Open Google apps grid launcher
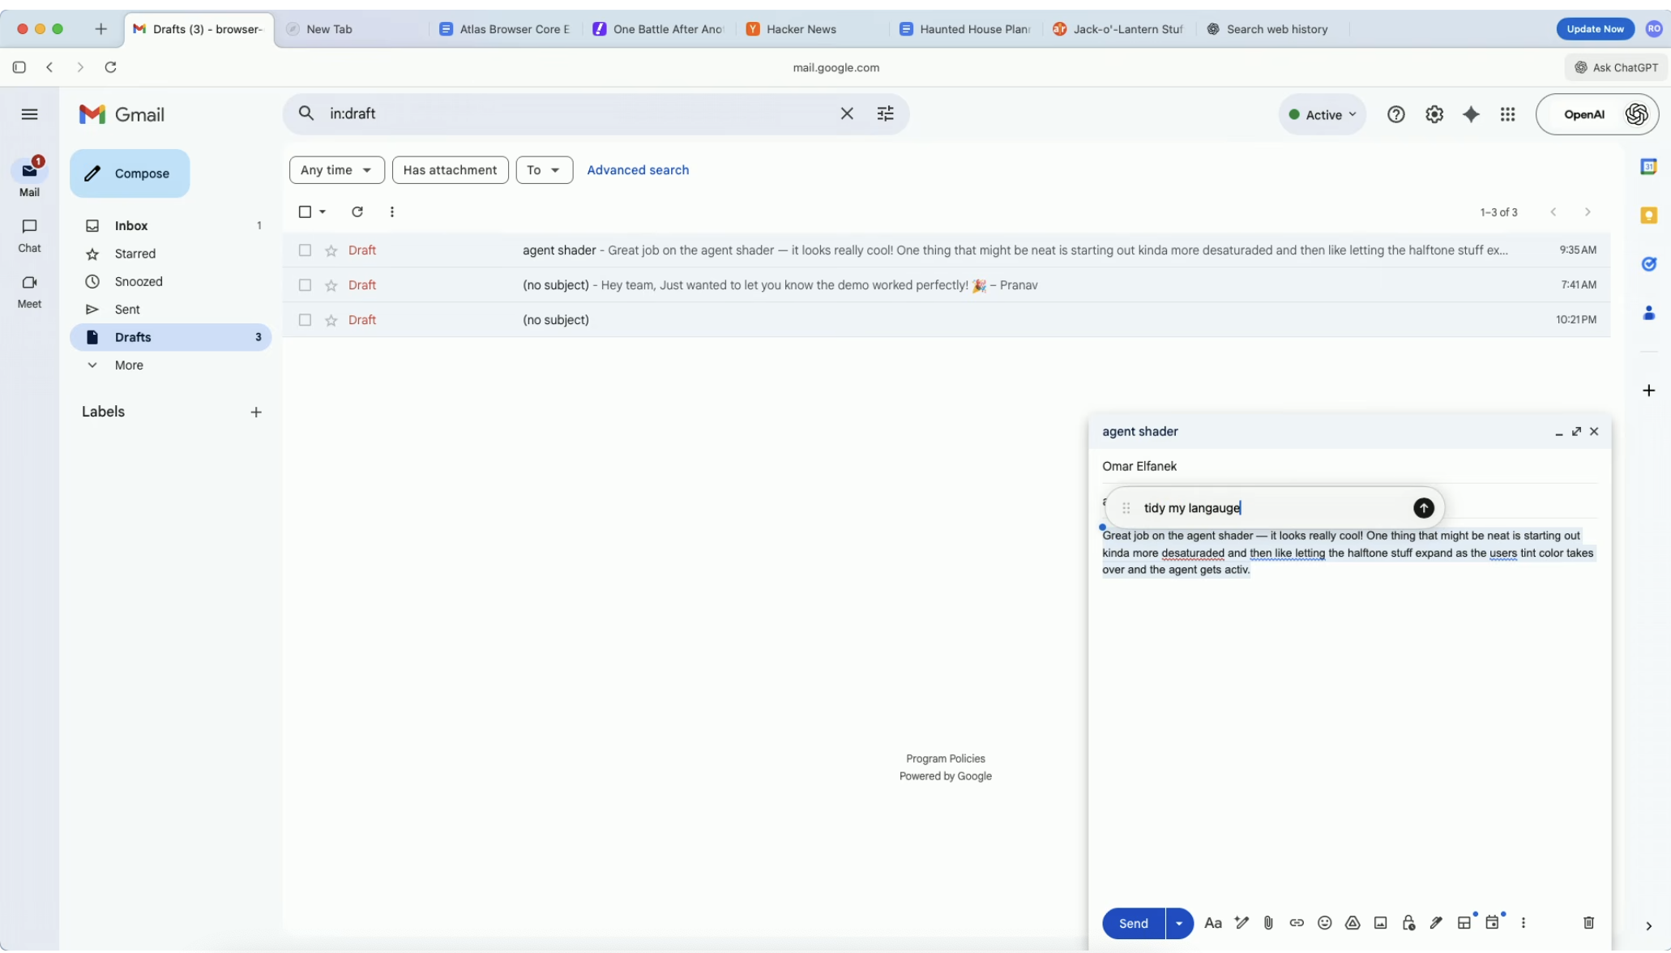This screenshot has width=1671, height=953. [x=1507, y=114]
